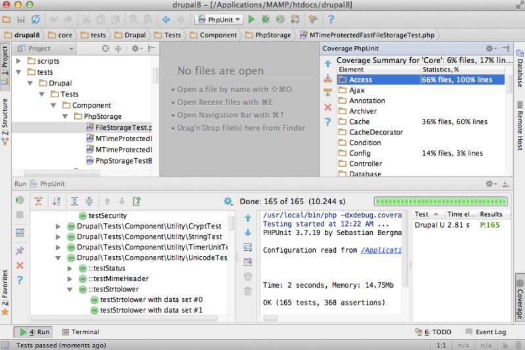Sort by Test column header in results table
This screenshot has height=350, width=525.
428,214
